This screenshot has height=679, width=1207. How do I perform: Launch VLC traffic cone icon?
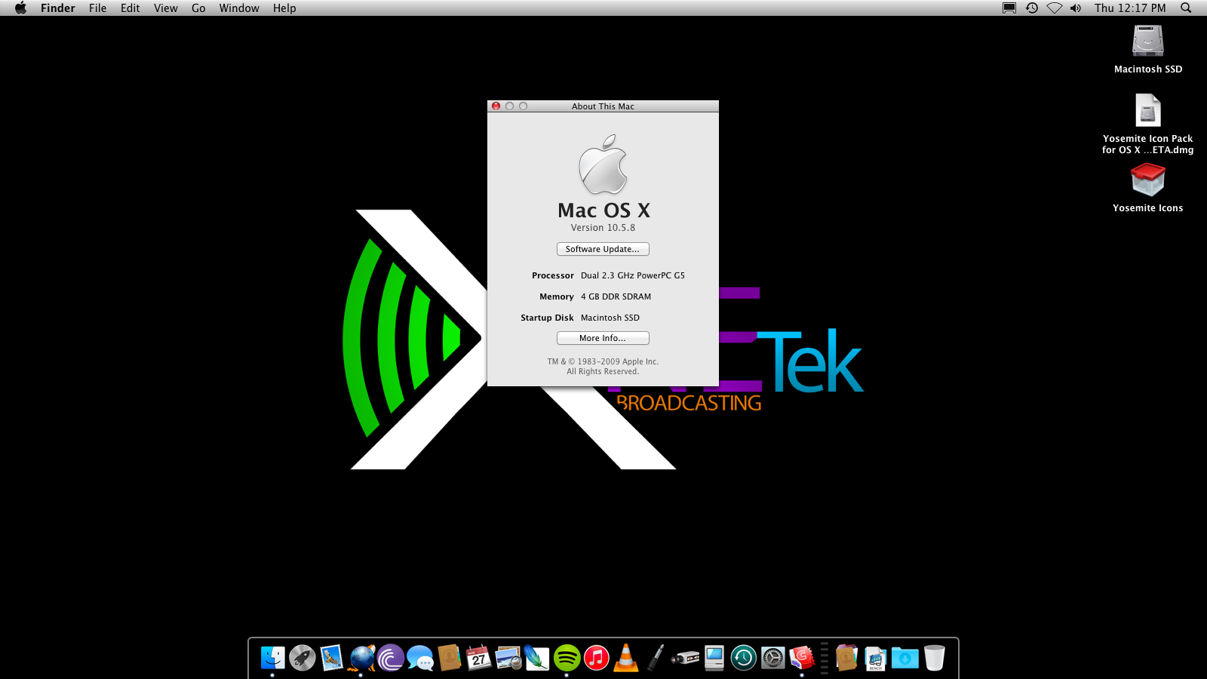[x=625, y=658]
